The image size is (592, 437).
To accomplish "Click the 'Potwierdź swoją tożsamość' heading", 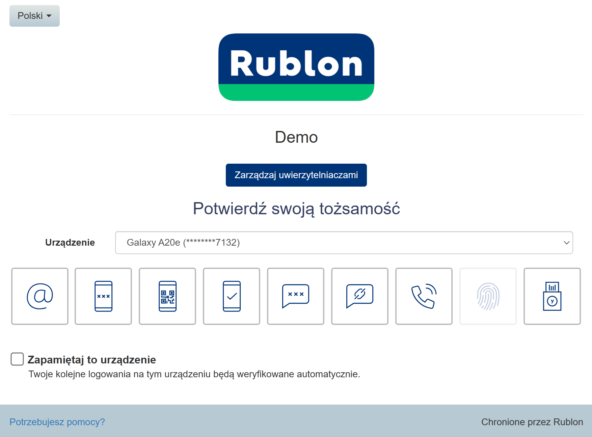I will 296,209.
